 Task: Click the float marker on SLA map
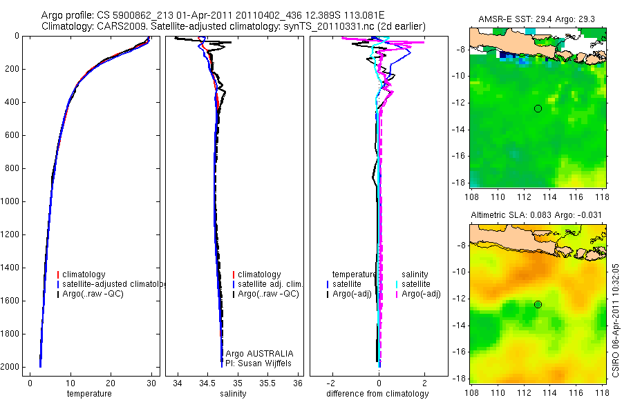pos(538,305)
